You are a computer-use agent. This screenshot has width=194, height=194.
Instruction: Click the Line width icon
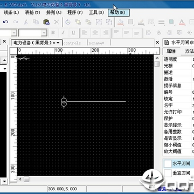click(162, 22)
